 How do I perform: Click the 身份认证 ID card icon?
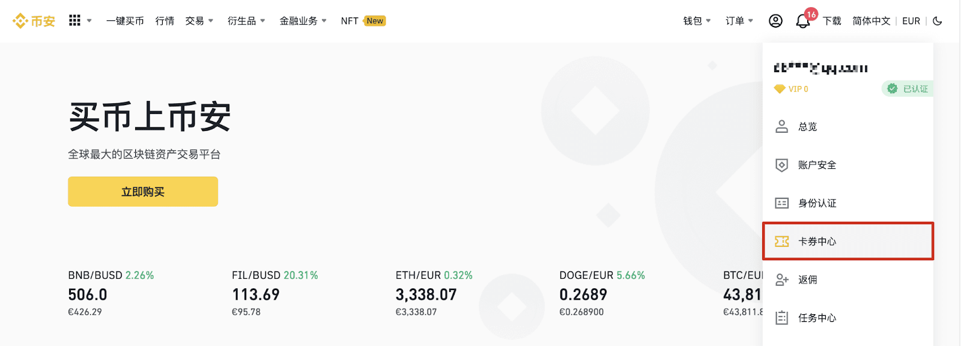coord(781,203)
